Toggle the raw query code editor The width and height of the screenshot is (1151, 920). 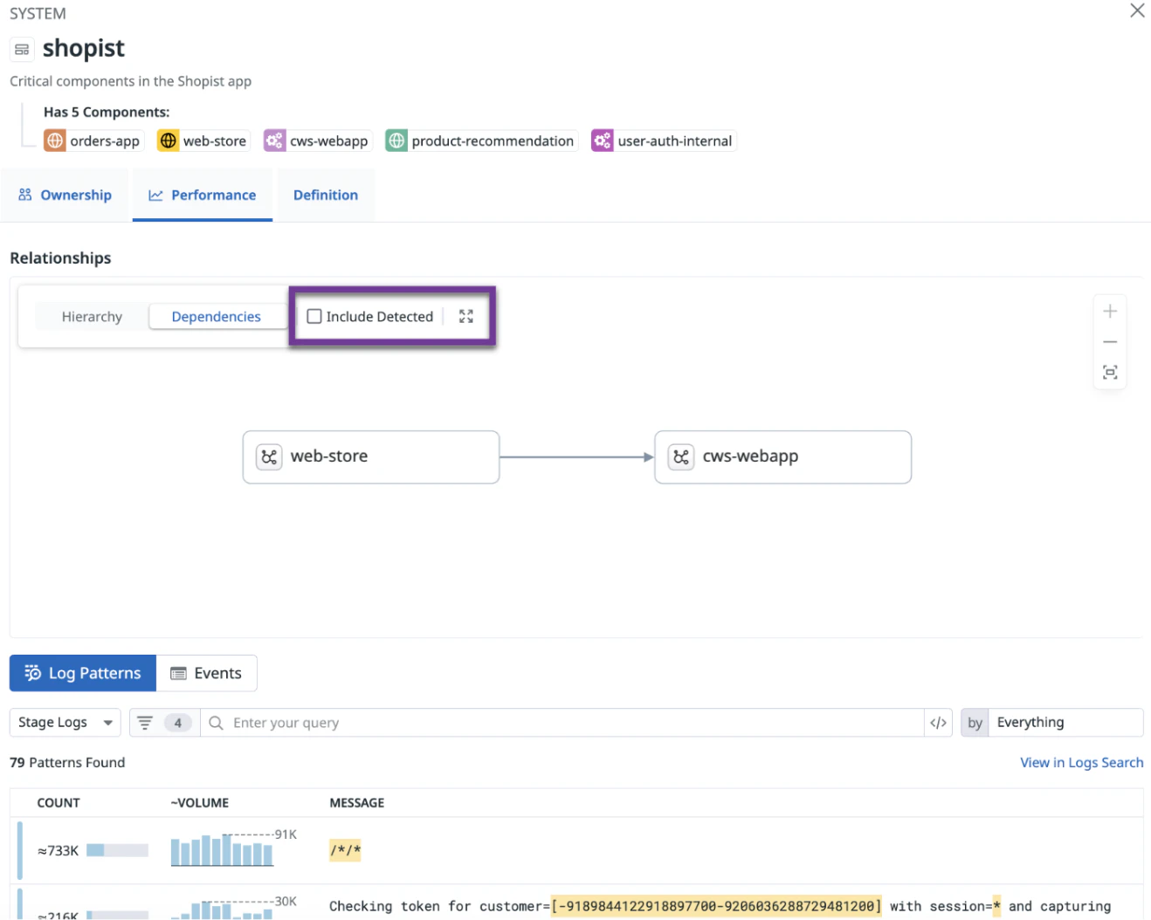click(939, 723)
